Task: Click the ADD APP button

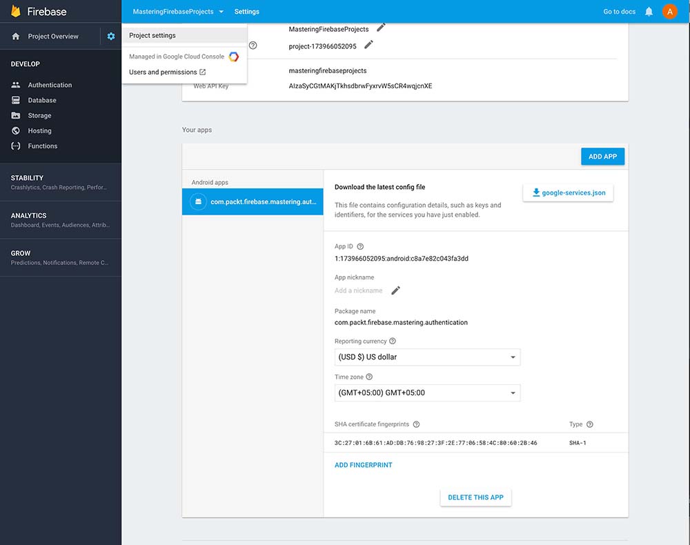Action: [x=602, y=157]
